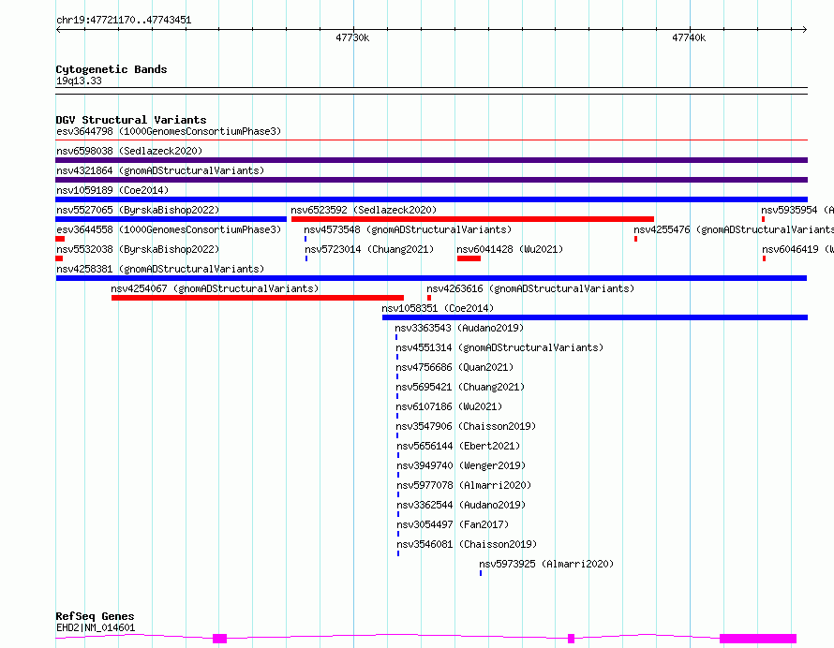This screenshot has height=648, width=834.
Task: Click the purple bar under nsv4321864
Action: (x=431, y=180)
